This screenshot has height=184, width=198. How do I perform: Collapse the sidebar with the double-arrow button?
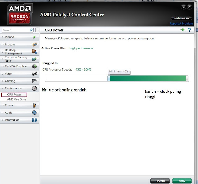pos(37,30)
